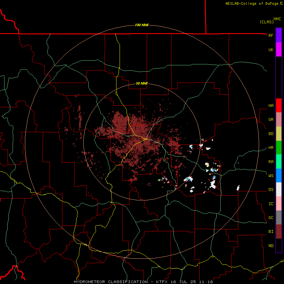Pick the HR green legend swatch
Viewport: 284px width, 284px height.
tap(279, 148)
